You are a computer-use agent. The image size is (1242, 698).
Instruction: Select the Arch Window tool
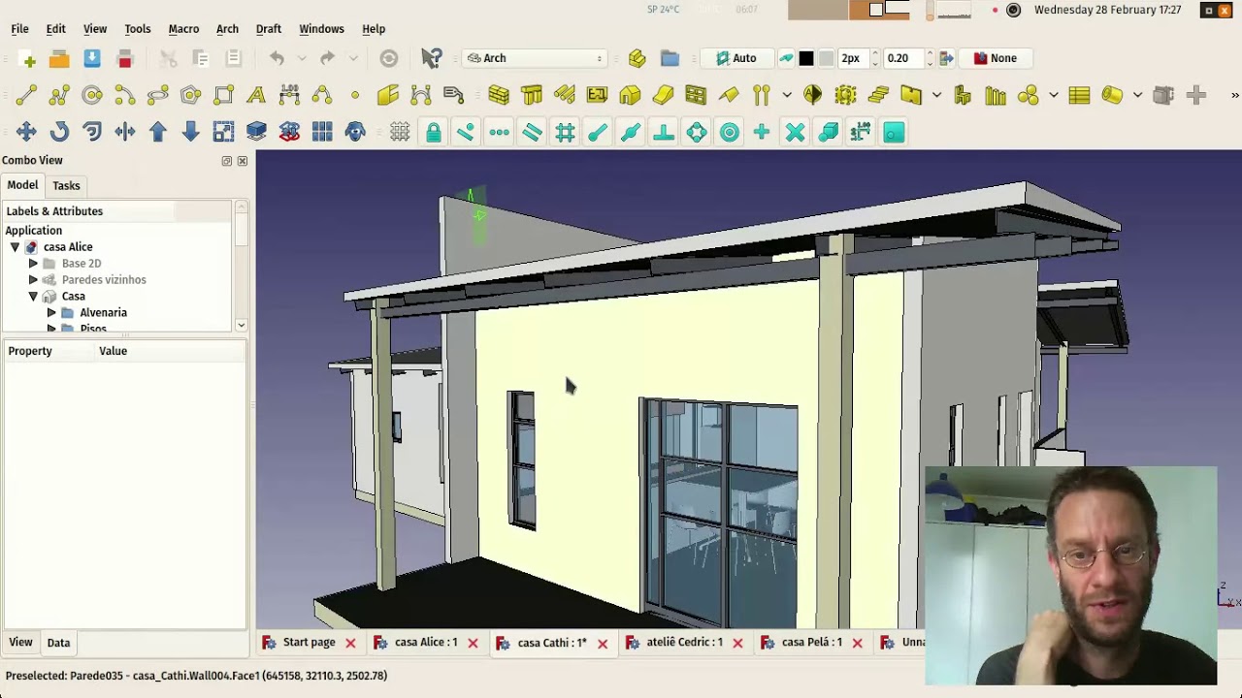coord(696,95)
